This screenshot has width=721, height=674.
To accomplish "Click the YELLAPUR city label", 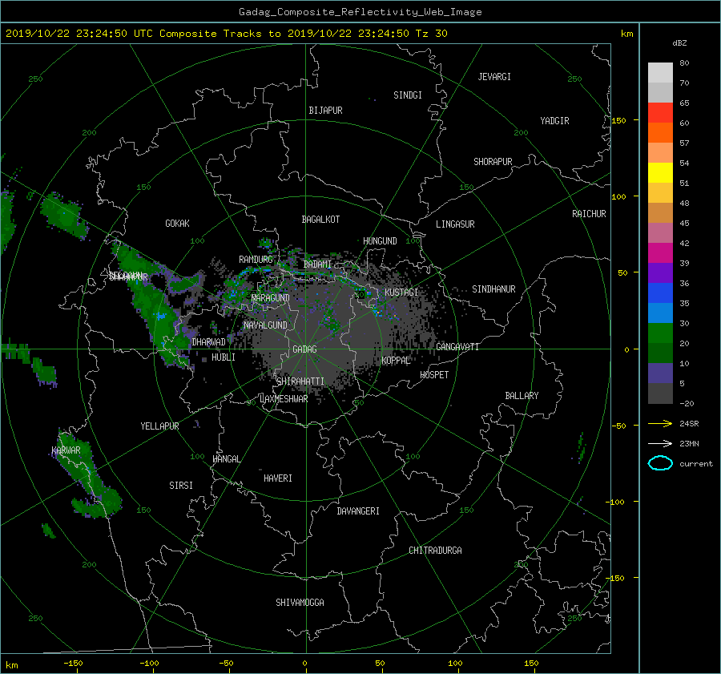I will [x=159, y=426].
